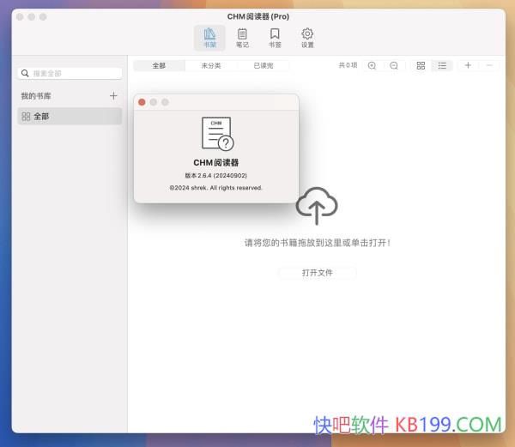This screenshot has height=447, width=515.
Task: Click the CHM app icon in about dialog
Action: click(x=216, y=134)
